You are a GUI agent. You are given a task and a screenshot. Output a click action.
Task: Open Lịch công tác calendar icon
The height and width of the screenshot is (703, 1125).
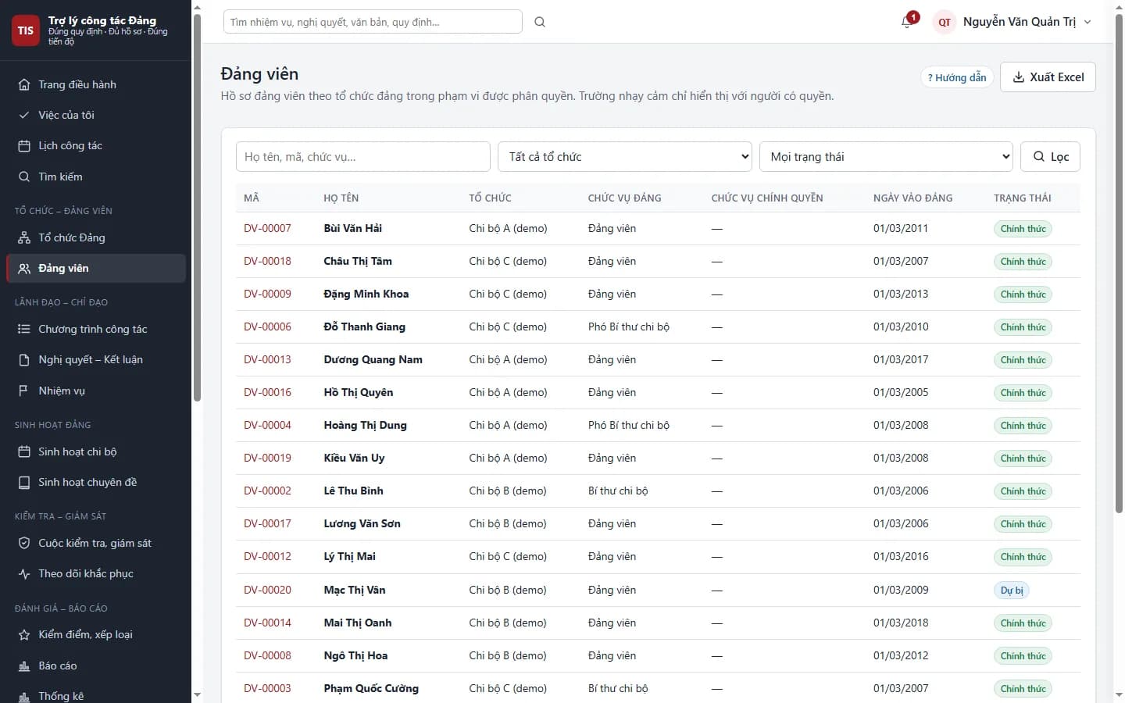24,146
